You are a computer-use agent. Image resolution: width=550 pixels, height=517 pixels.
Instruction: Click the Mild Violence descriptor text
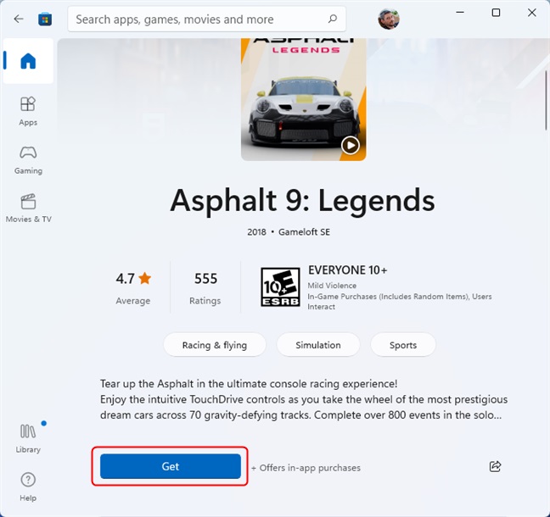click(x=332, y=286)
